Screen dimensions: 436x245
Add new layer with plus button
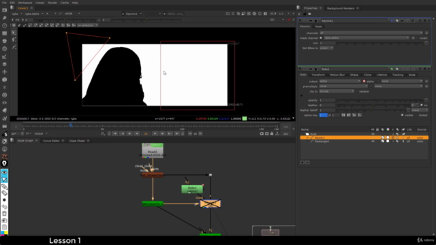(x=302, y=162)
